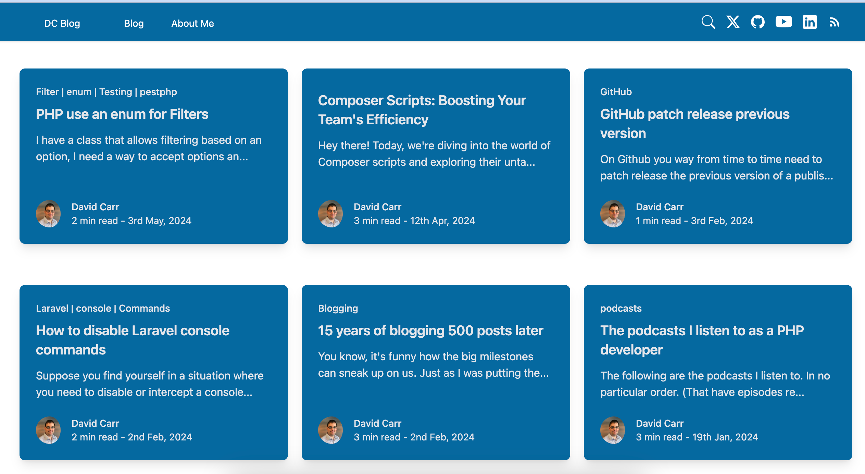865x474 pixels.
Task: Open 'How to disable Laravel console commands'
Action: (x=133, y=340)
